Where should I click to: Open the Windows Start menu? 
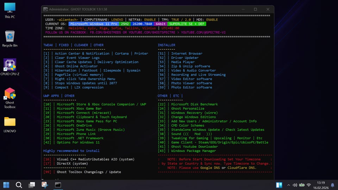click(x=6, y=185)
